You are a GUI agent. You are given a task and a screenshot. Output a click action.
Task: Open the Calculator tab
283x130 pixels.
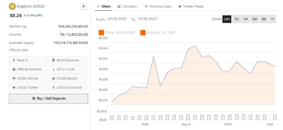pos(127,7)
